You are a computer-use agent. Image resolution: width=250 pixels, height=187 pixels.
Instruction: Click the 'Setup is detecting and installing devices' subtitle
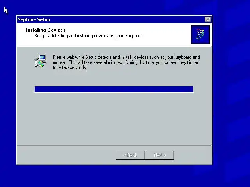(x=88, y=36)
